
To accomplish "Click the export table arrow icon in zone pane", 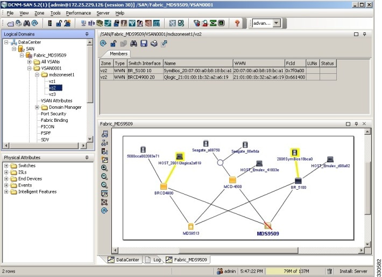I will [164, 44].
